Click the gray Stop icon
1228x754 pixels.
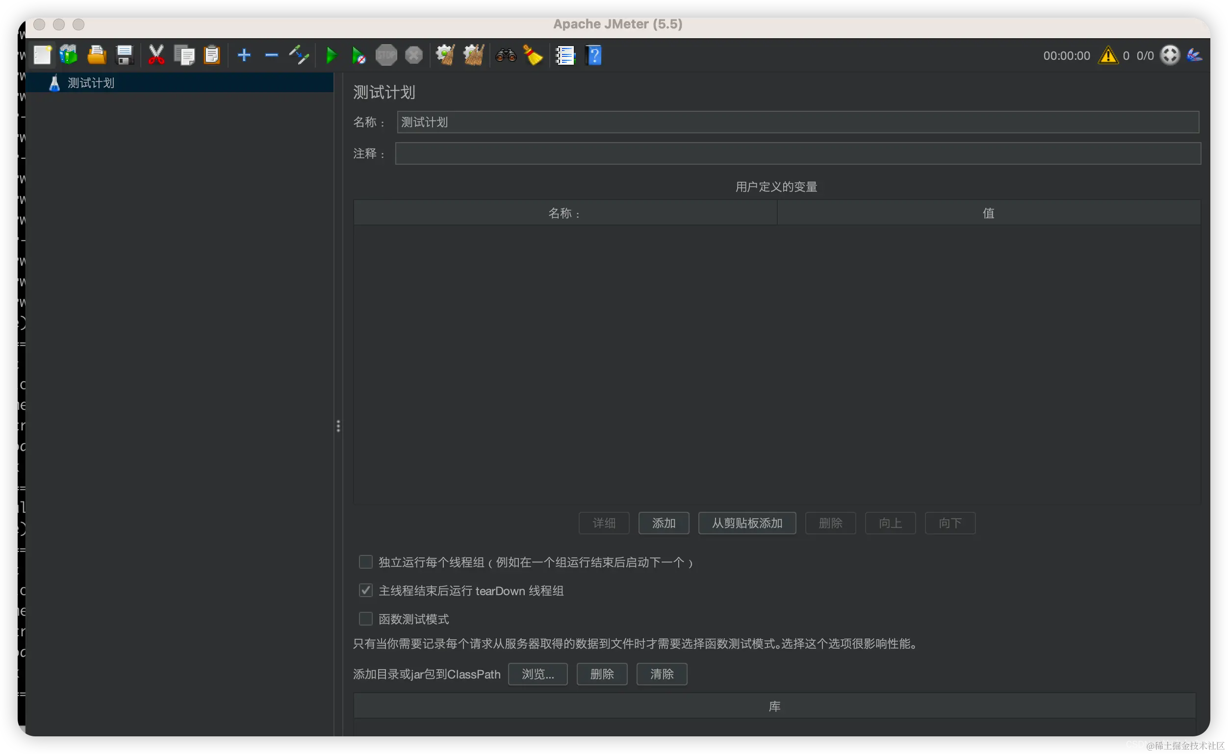coord(386,55)
